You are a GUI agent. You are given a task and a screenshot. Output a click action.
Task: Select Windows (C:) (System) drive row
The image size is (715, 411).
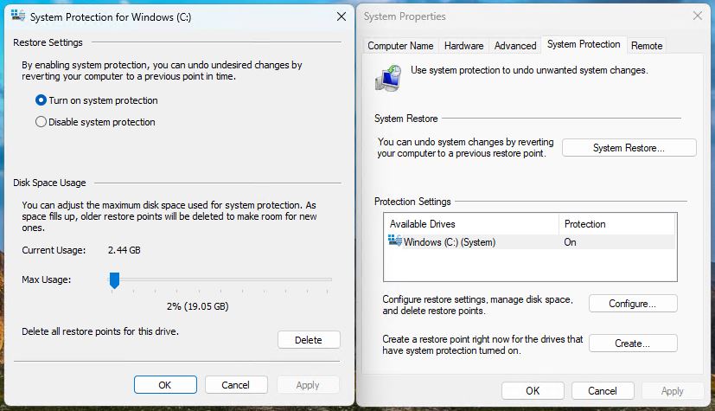tap(530, 241)
